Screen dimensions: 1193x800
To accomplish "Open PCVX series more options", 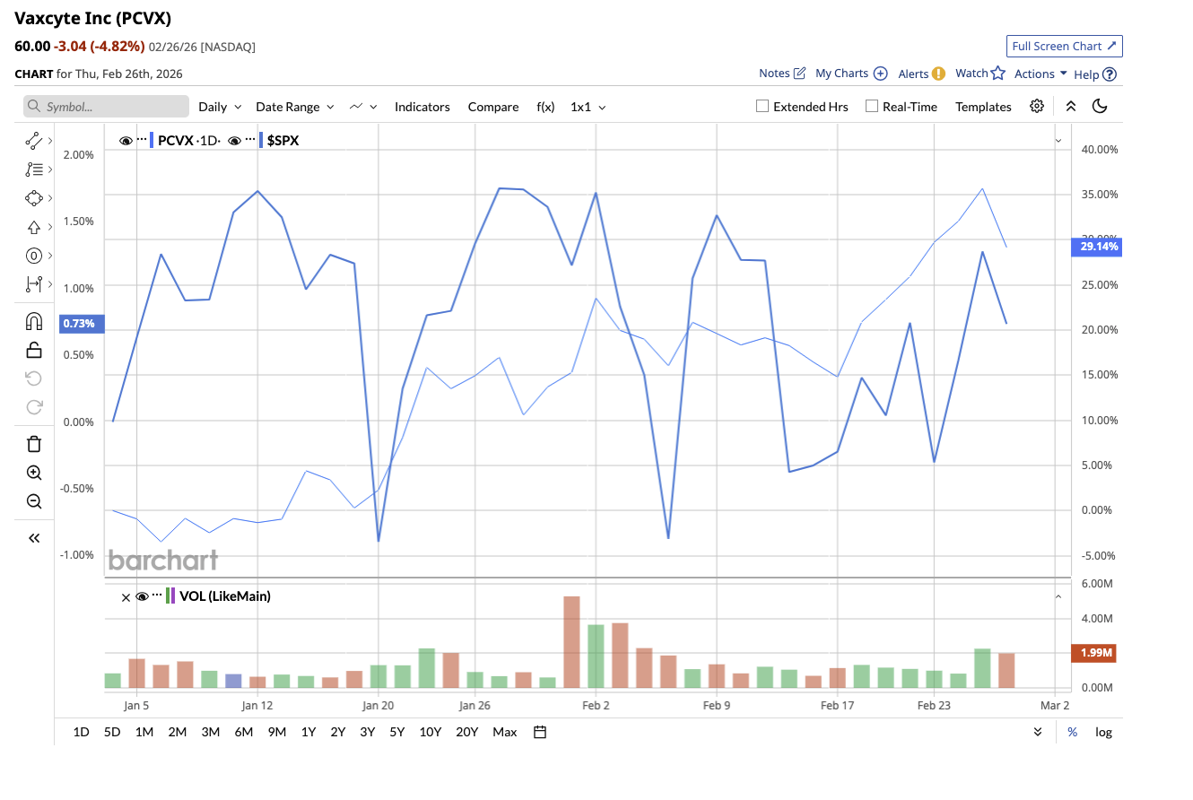I will click(141, 140).
